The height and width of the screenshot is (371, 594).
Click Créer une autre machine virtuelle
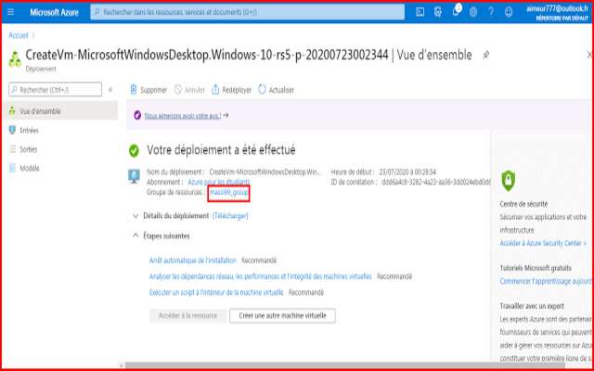pos(282,315)
